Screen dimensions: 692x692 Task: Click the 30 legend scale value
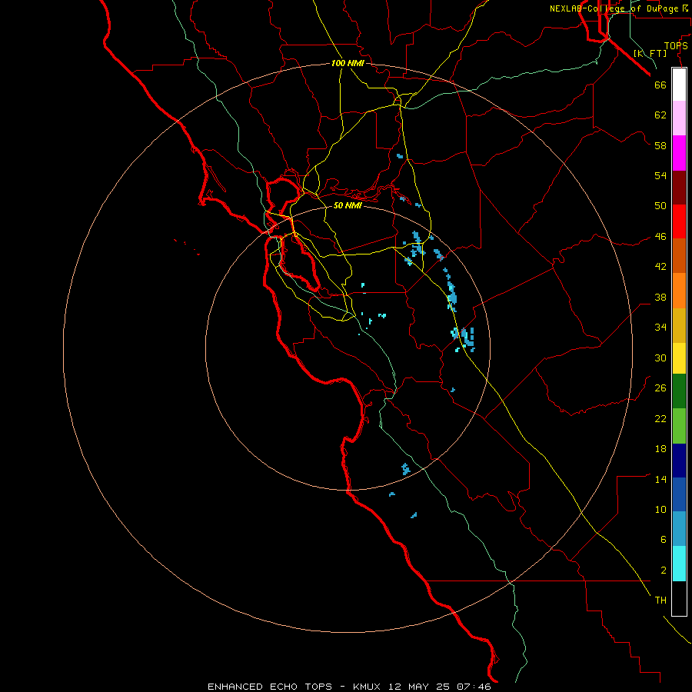point(660,358)
